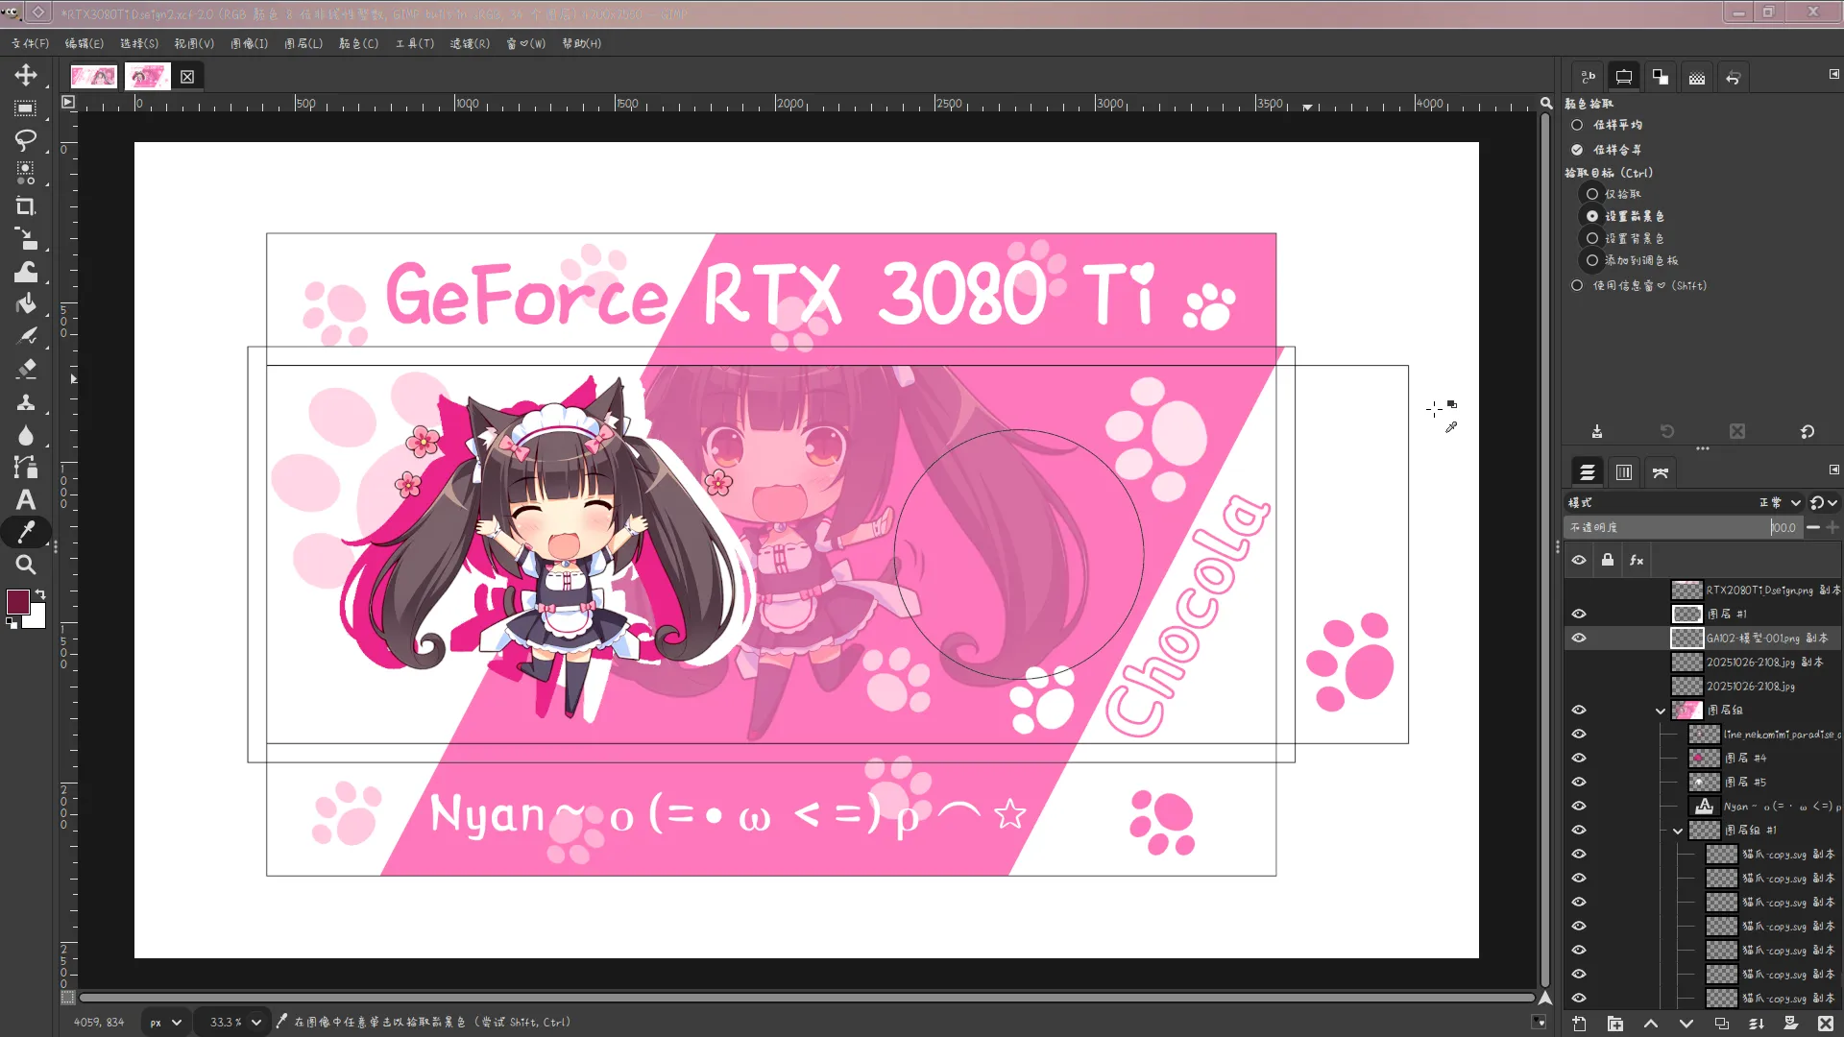Hide the Nyan text layer via eye icon
Viewport: 1844px width, 1037px height.
(1579, 806)
